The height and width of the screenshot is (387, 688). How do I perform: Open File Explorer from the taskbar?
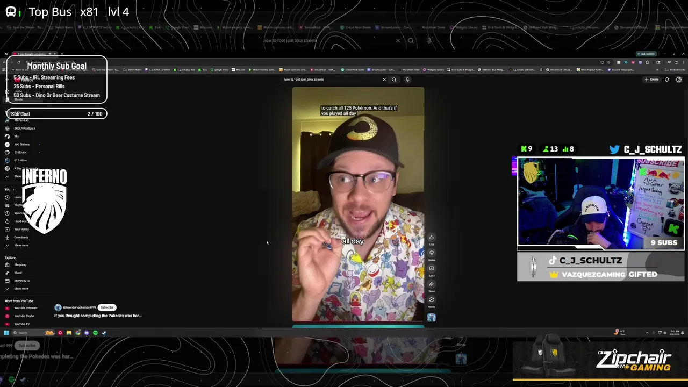pos(69,333)
